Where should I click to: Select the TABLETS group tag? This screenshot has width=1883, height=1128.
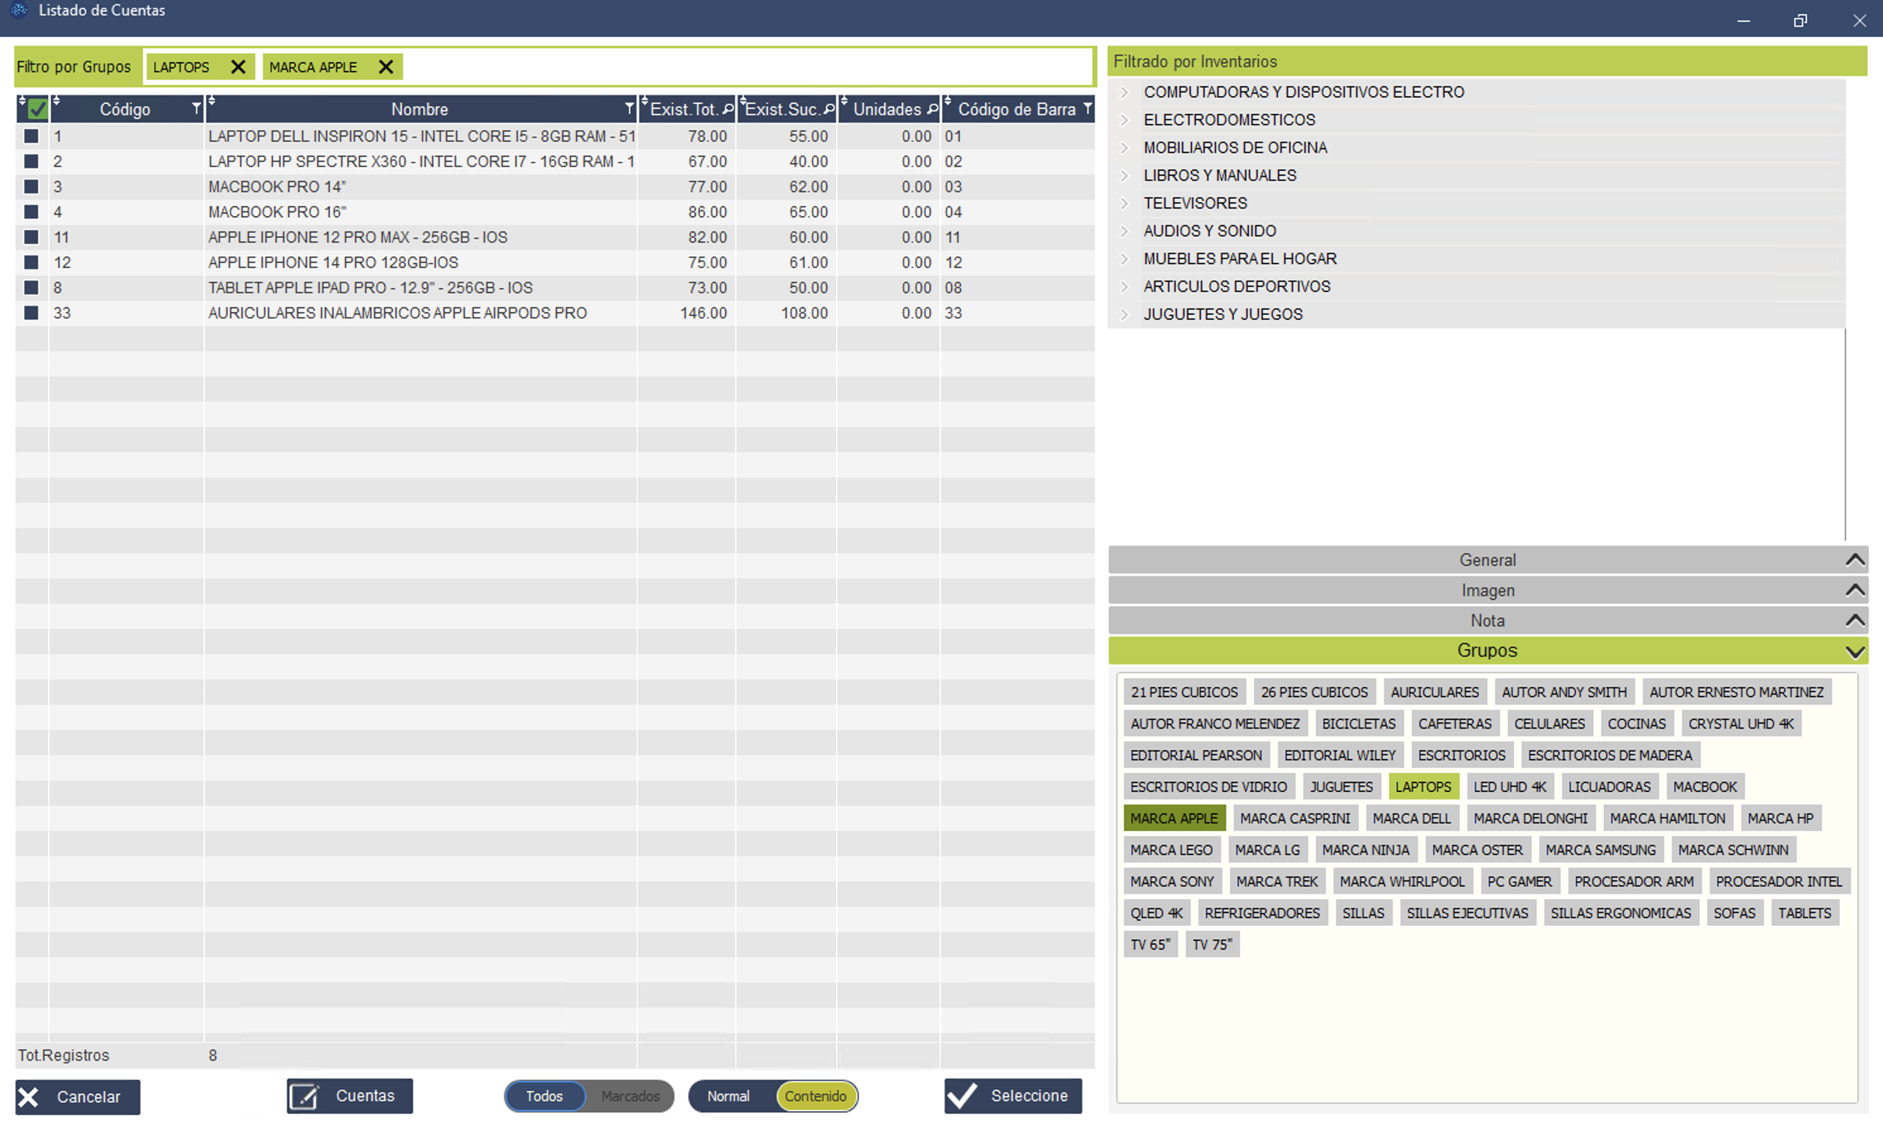pyautogui.click(x=1804, y=913)
